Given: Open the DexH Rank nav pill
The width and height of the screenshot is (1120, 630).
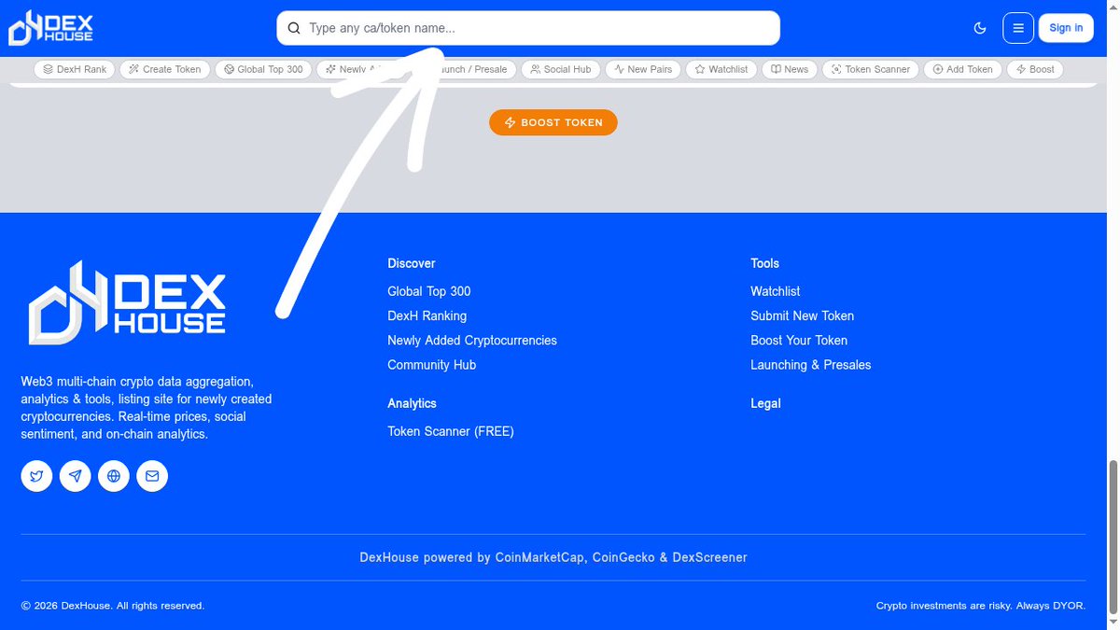Looking at the screenshot, I should (75, 69).
